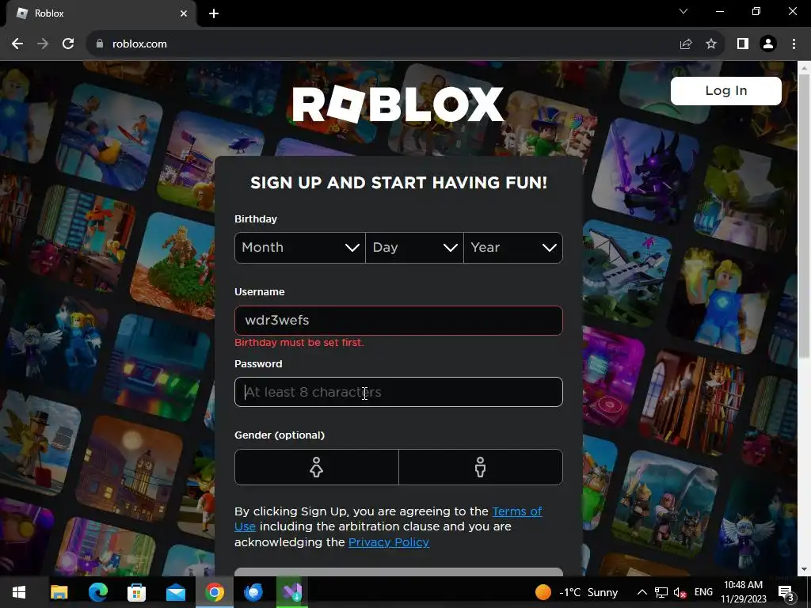The width and height of the screenshot is (811, 608).
Task: Click the Password input field
Action: pyautogui.click(x=398, y=392)
